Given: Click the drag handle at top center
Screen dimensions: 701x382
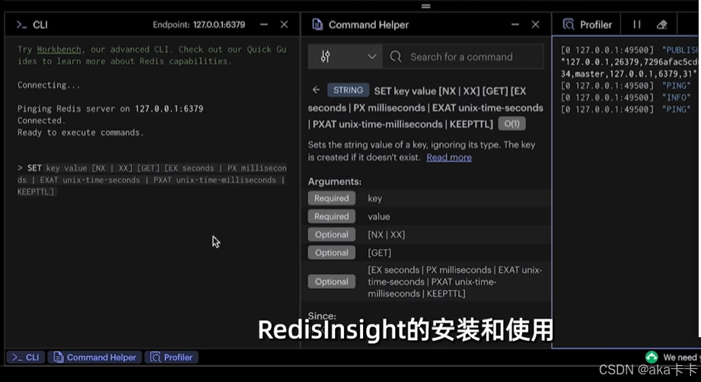Looking at the screenshot, I should pos(425,6).
